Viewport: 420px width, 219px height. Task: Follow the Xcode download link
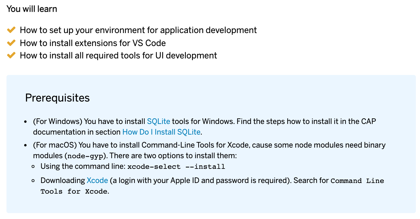coord(97,180)
